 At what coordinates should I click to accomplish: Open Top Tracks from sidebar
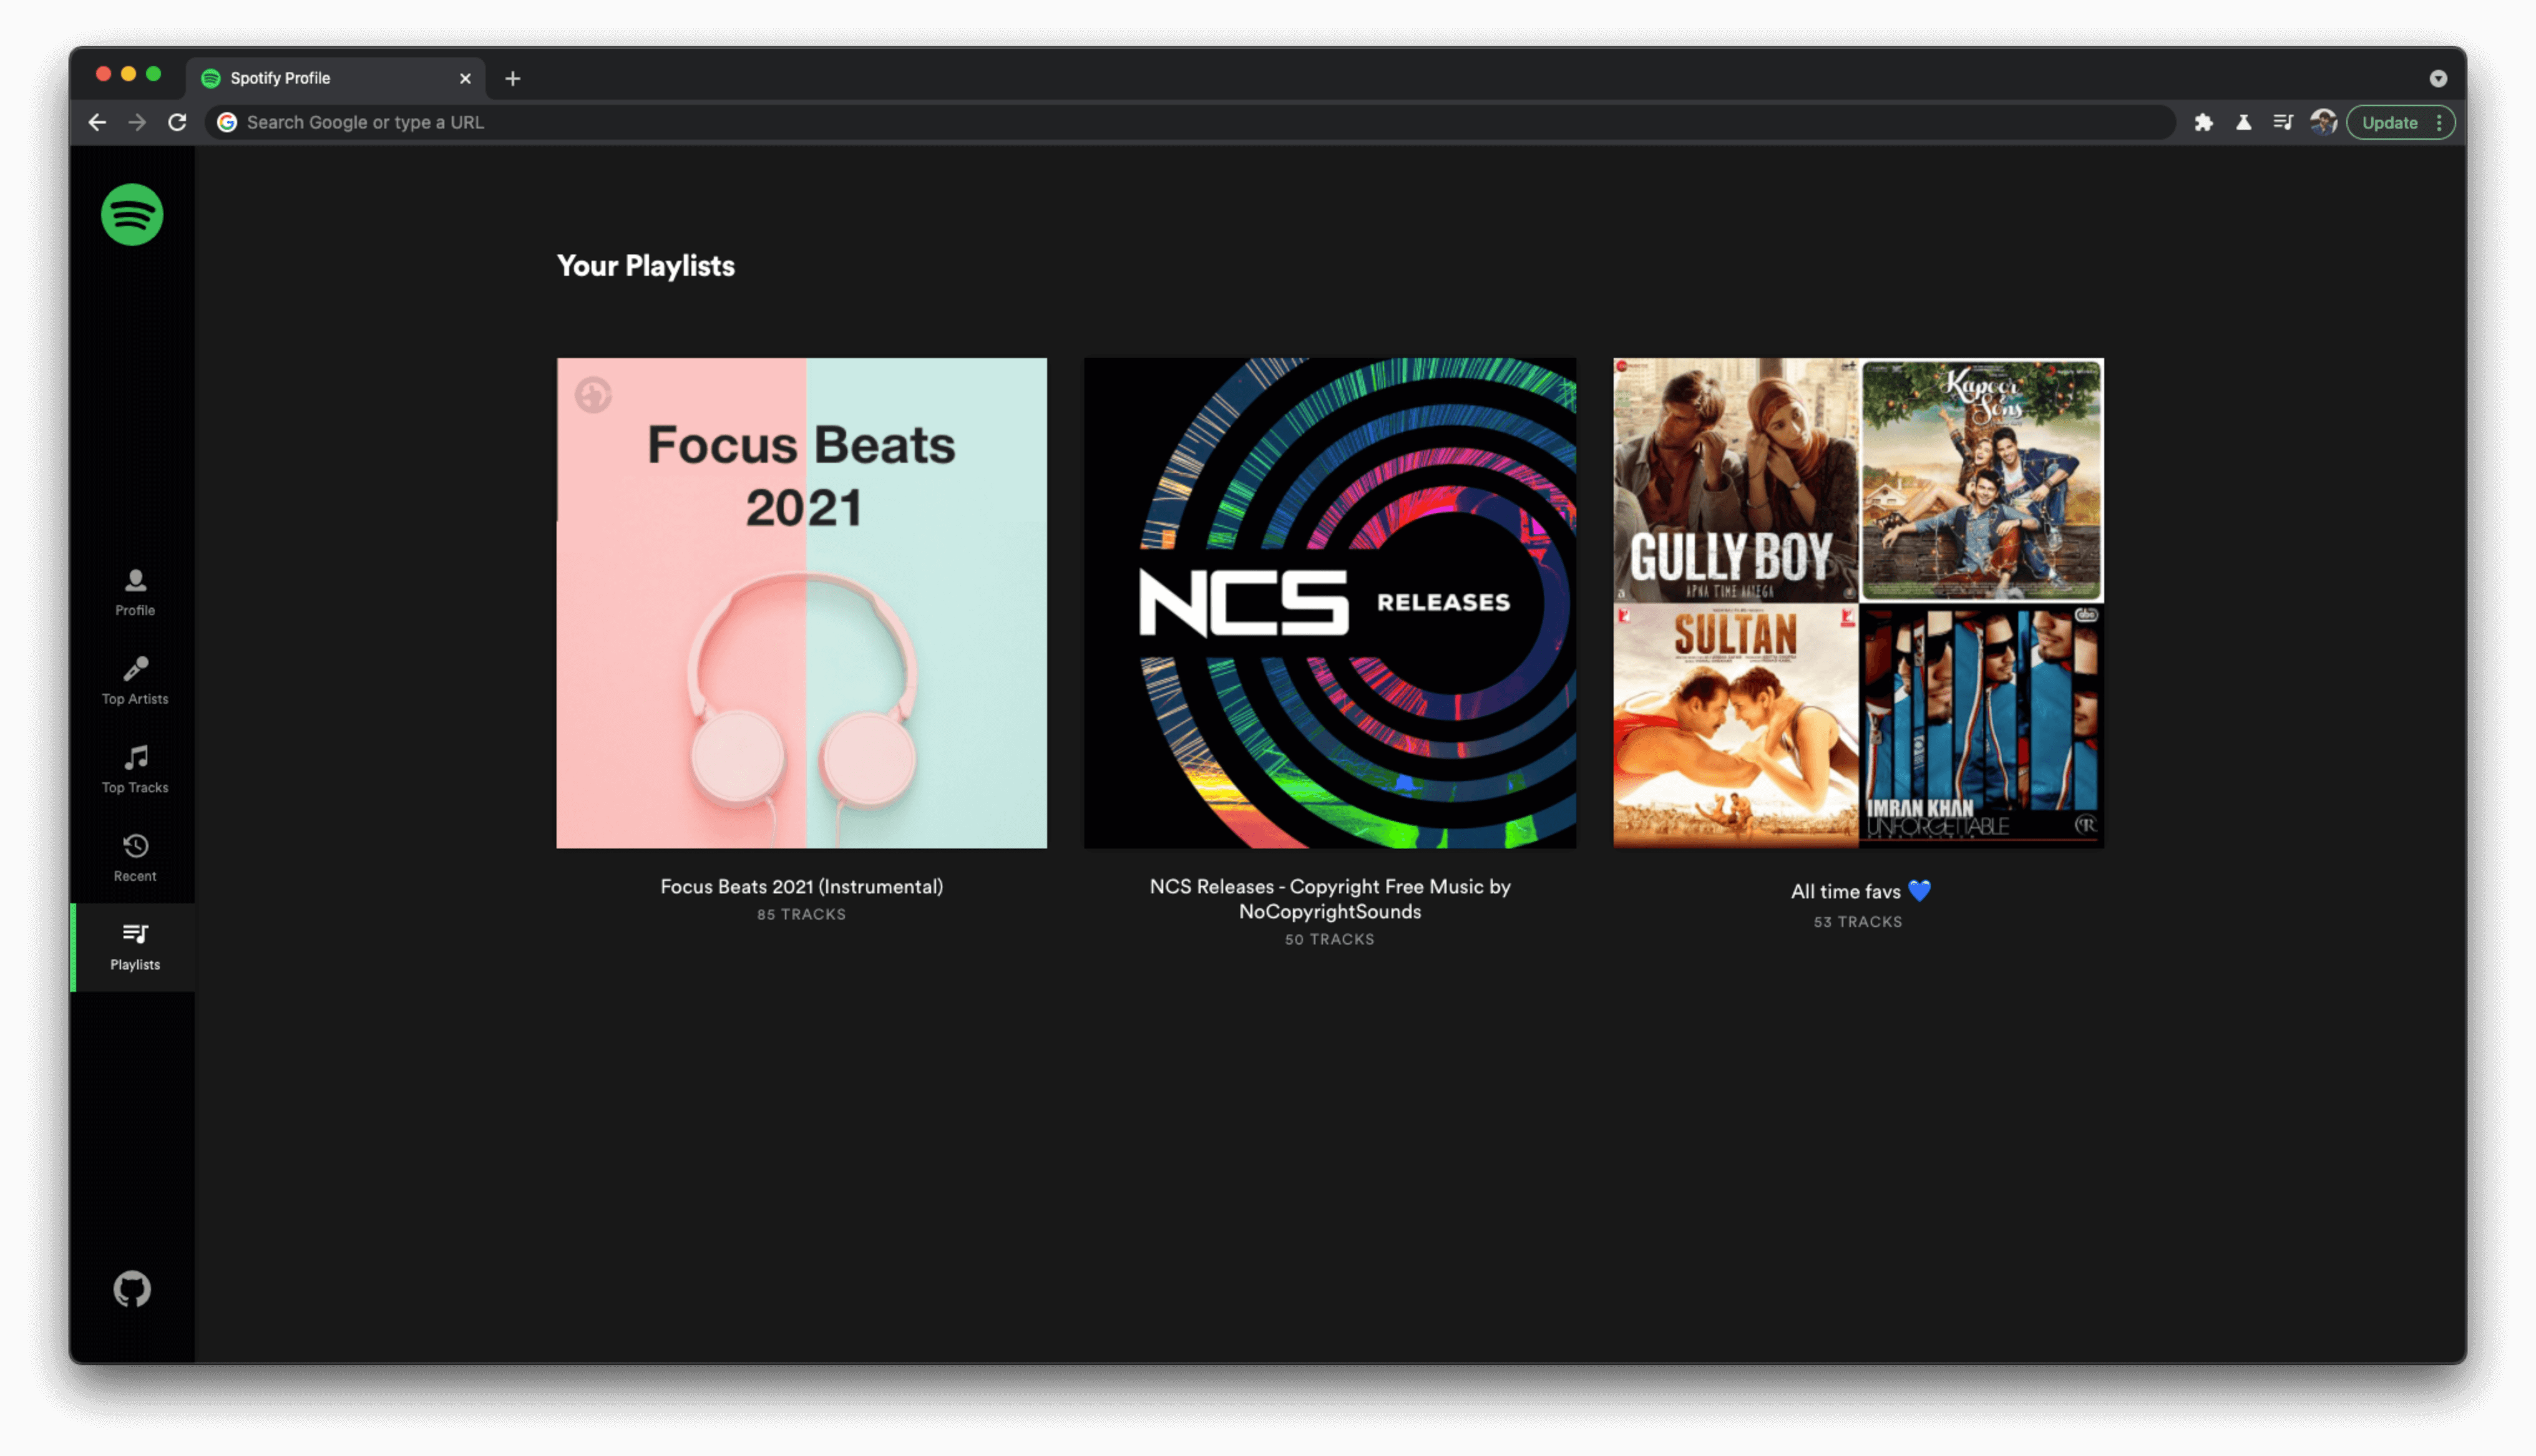(x=135, y=769)
